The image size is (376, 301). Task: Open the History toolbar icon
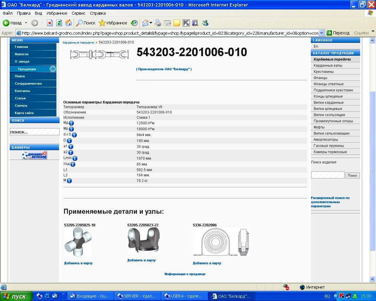134,23
